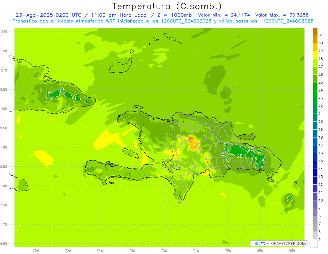This screenshot has width=328, height=254.
Task: Select the '23-Ago-2025 0200 UTC' date text
Action: [48, 15]
